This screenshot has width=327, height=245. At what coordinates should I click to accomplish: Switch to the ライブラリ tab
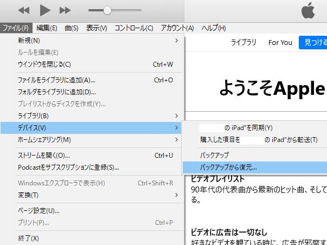pyautogui.click(x=243, y=42)
